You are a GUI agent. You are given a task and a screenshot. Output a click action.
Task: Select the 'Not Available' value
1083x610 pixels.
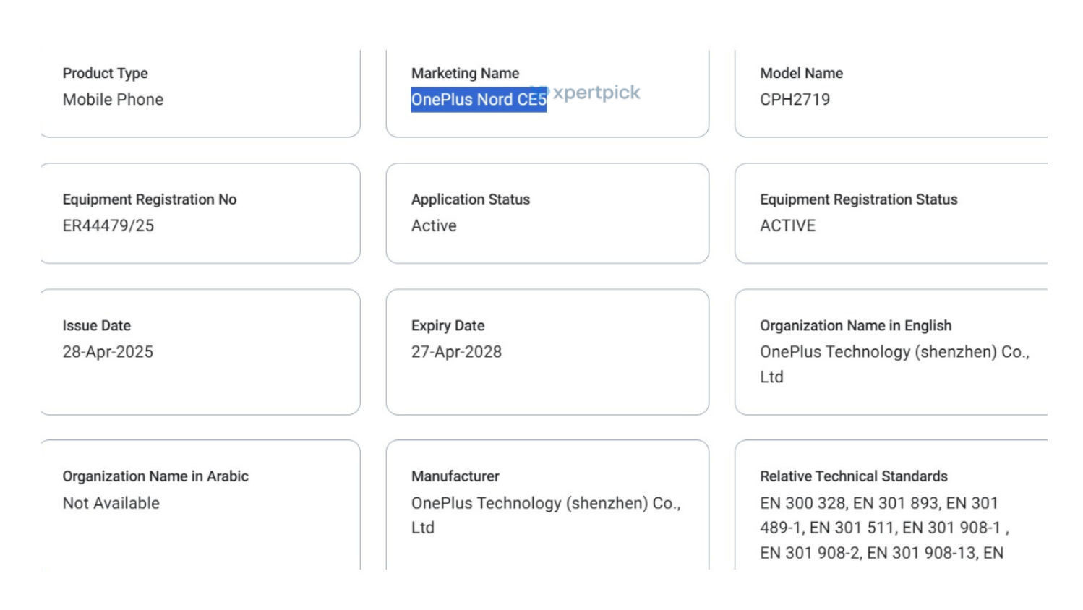[111, 503]
